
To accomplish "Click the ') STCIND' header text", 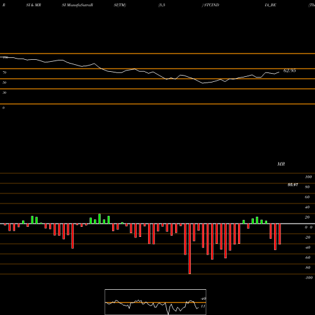I will [210, 5].
